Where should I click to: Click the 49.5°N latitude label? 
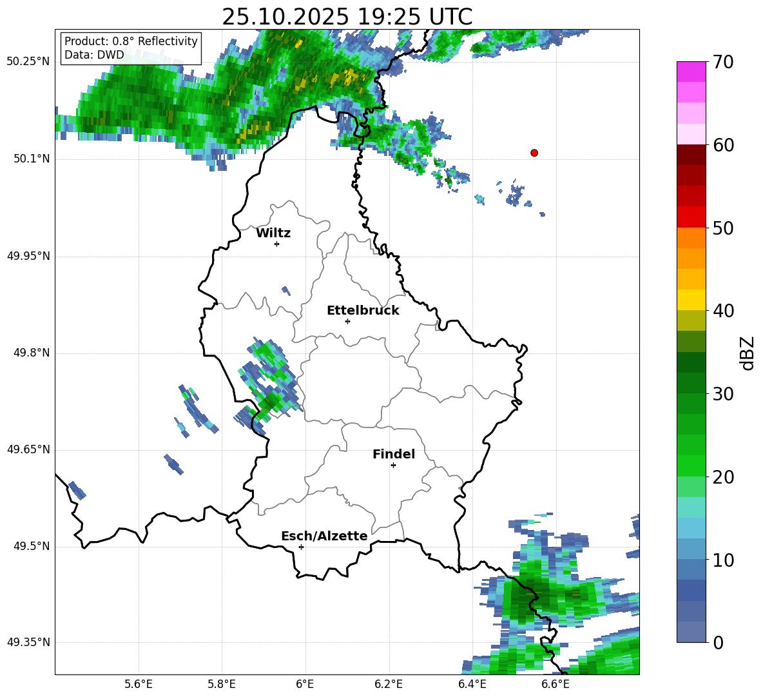[x=32, y=546]
